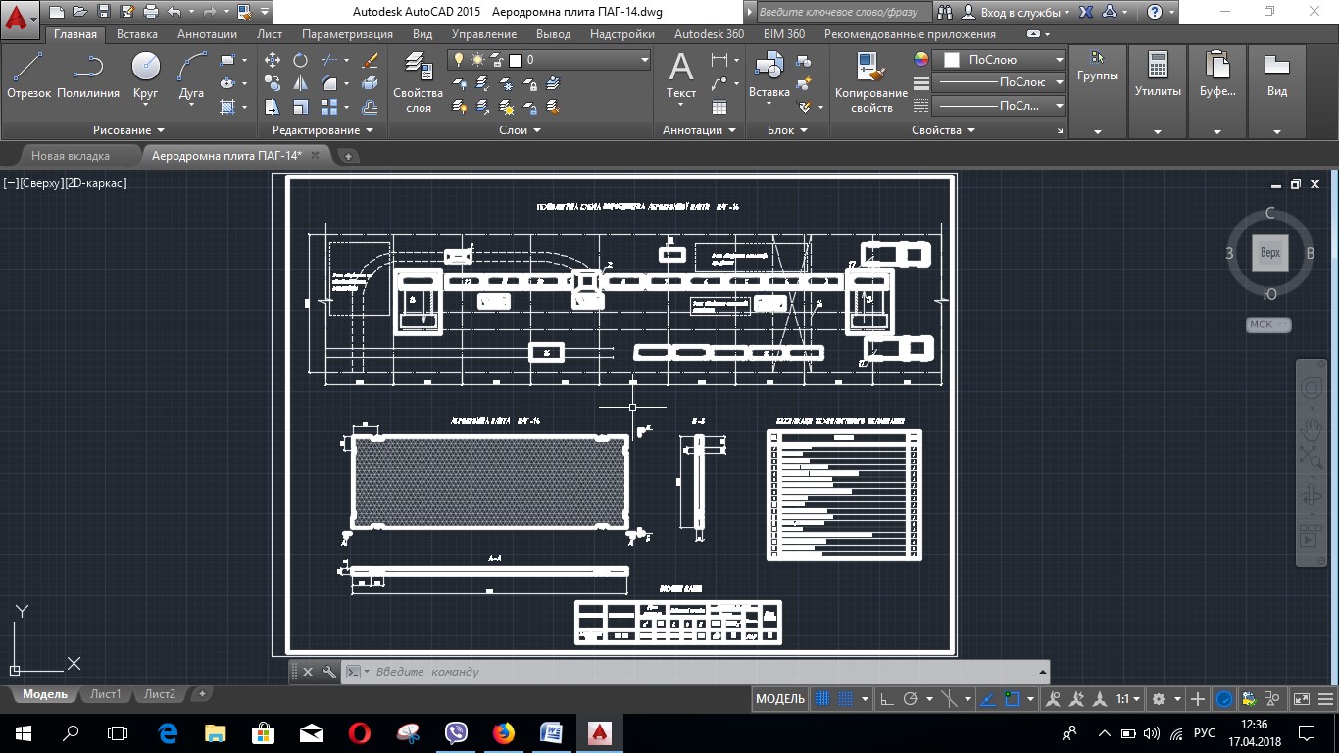Select the Полилиния polyline tool
The image size is (1339, 753).
88,75
